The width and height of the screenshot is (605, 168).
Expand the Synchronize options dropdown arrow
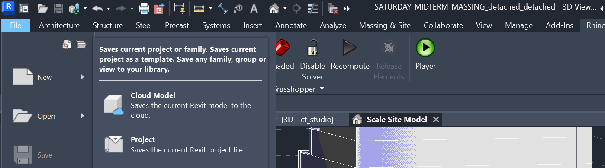coord(85,9)
